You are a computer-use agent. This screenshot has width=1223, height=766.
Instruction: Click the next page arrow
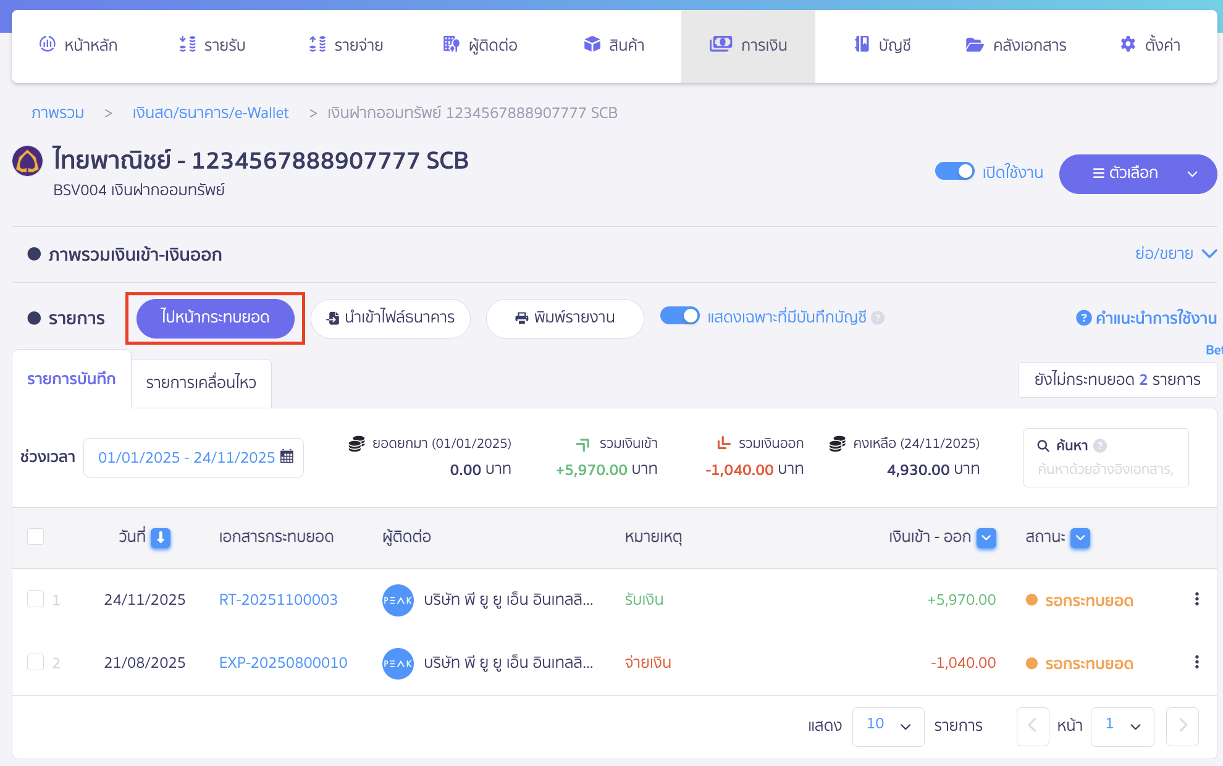tap(1182, 726)
